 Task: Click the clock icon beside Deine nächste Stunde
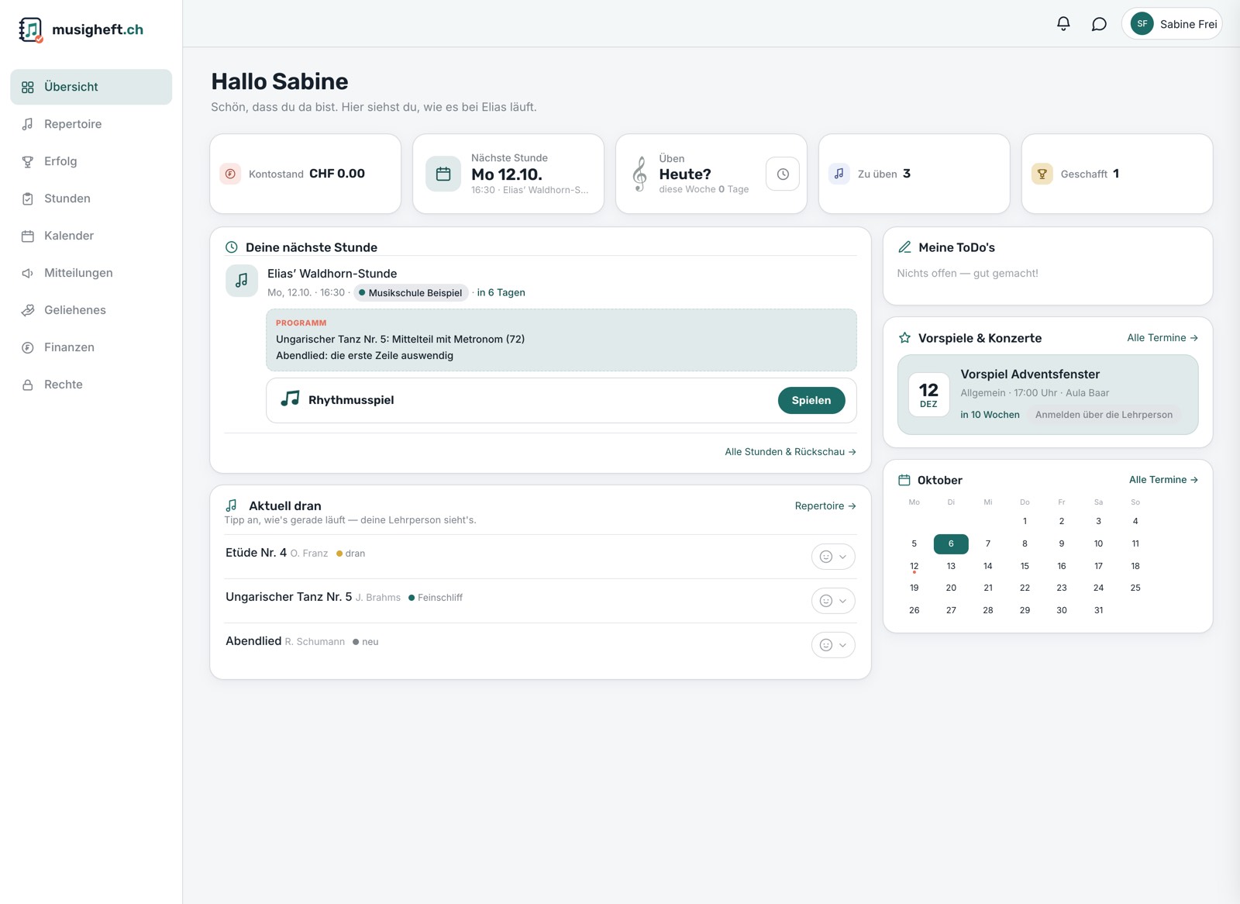(231, 247)
